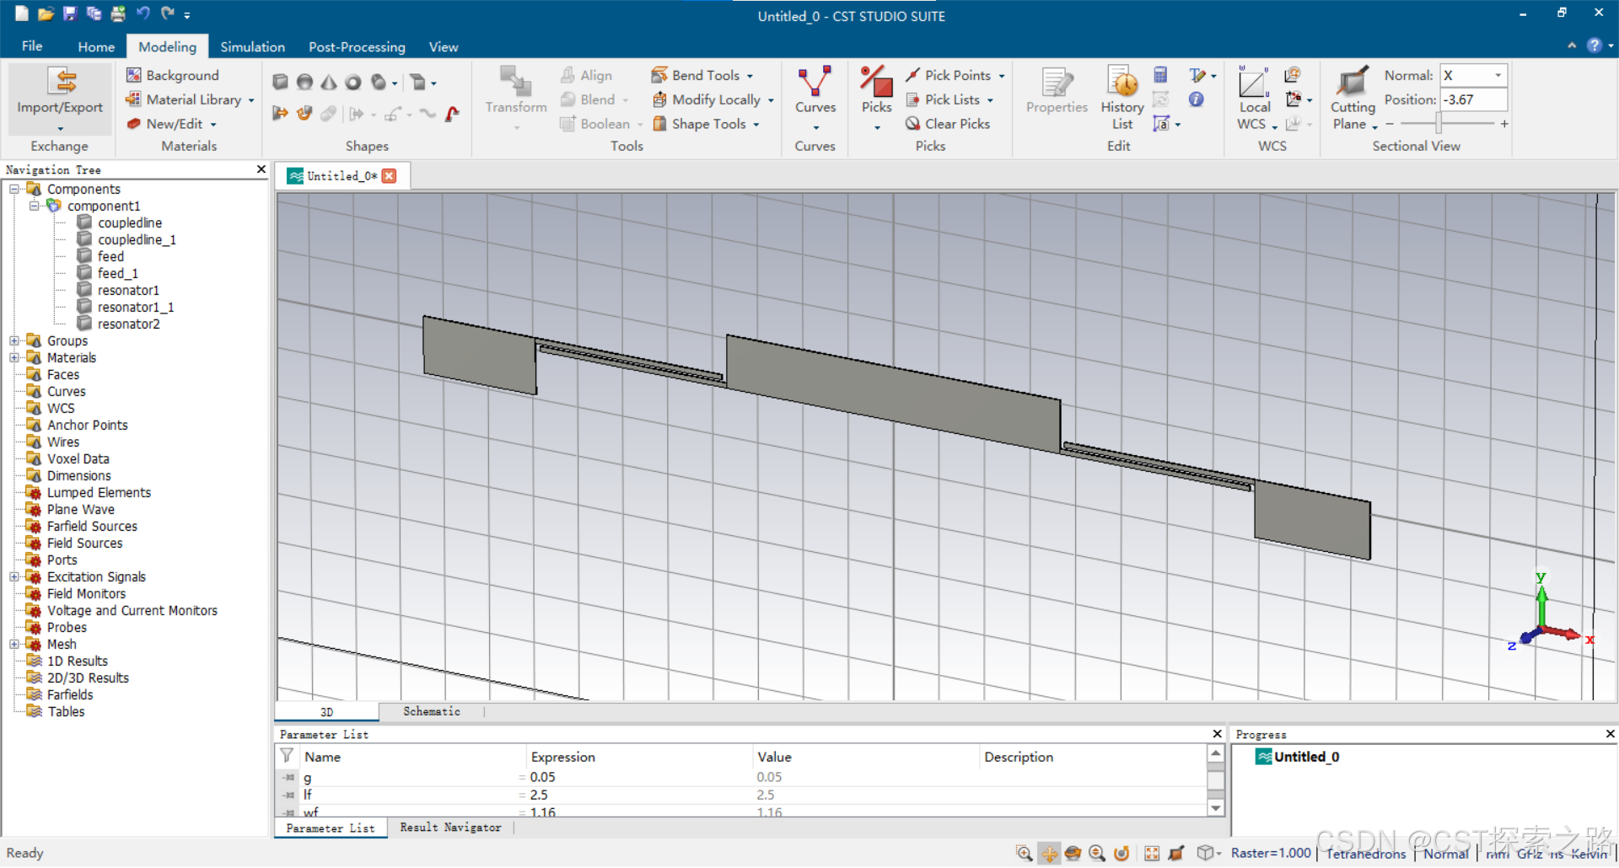The height and width of the screenshot is (868, 1619).
Task: Select the red bond wire tool
Action: (x=453, y=113)
